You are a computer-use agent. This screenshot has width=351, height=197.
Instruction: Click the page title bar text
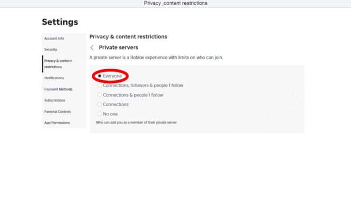point(175,3)
